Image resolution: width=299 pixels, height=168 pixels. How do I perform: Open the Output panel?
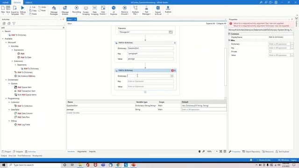pyautogui.click(x=4, y=155)
